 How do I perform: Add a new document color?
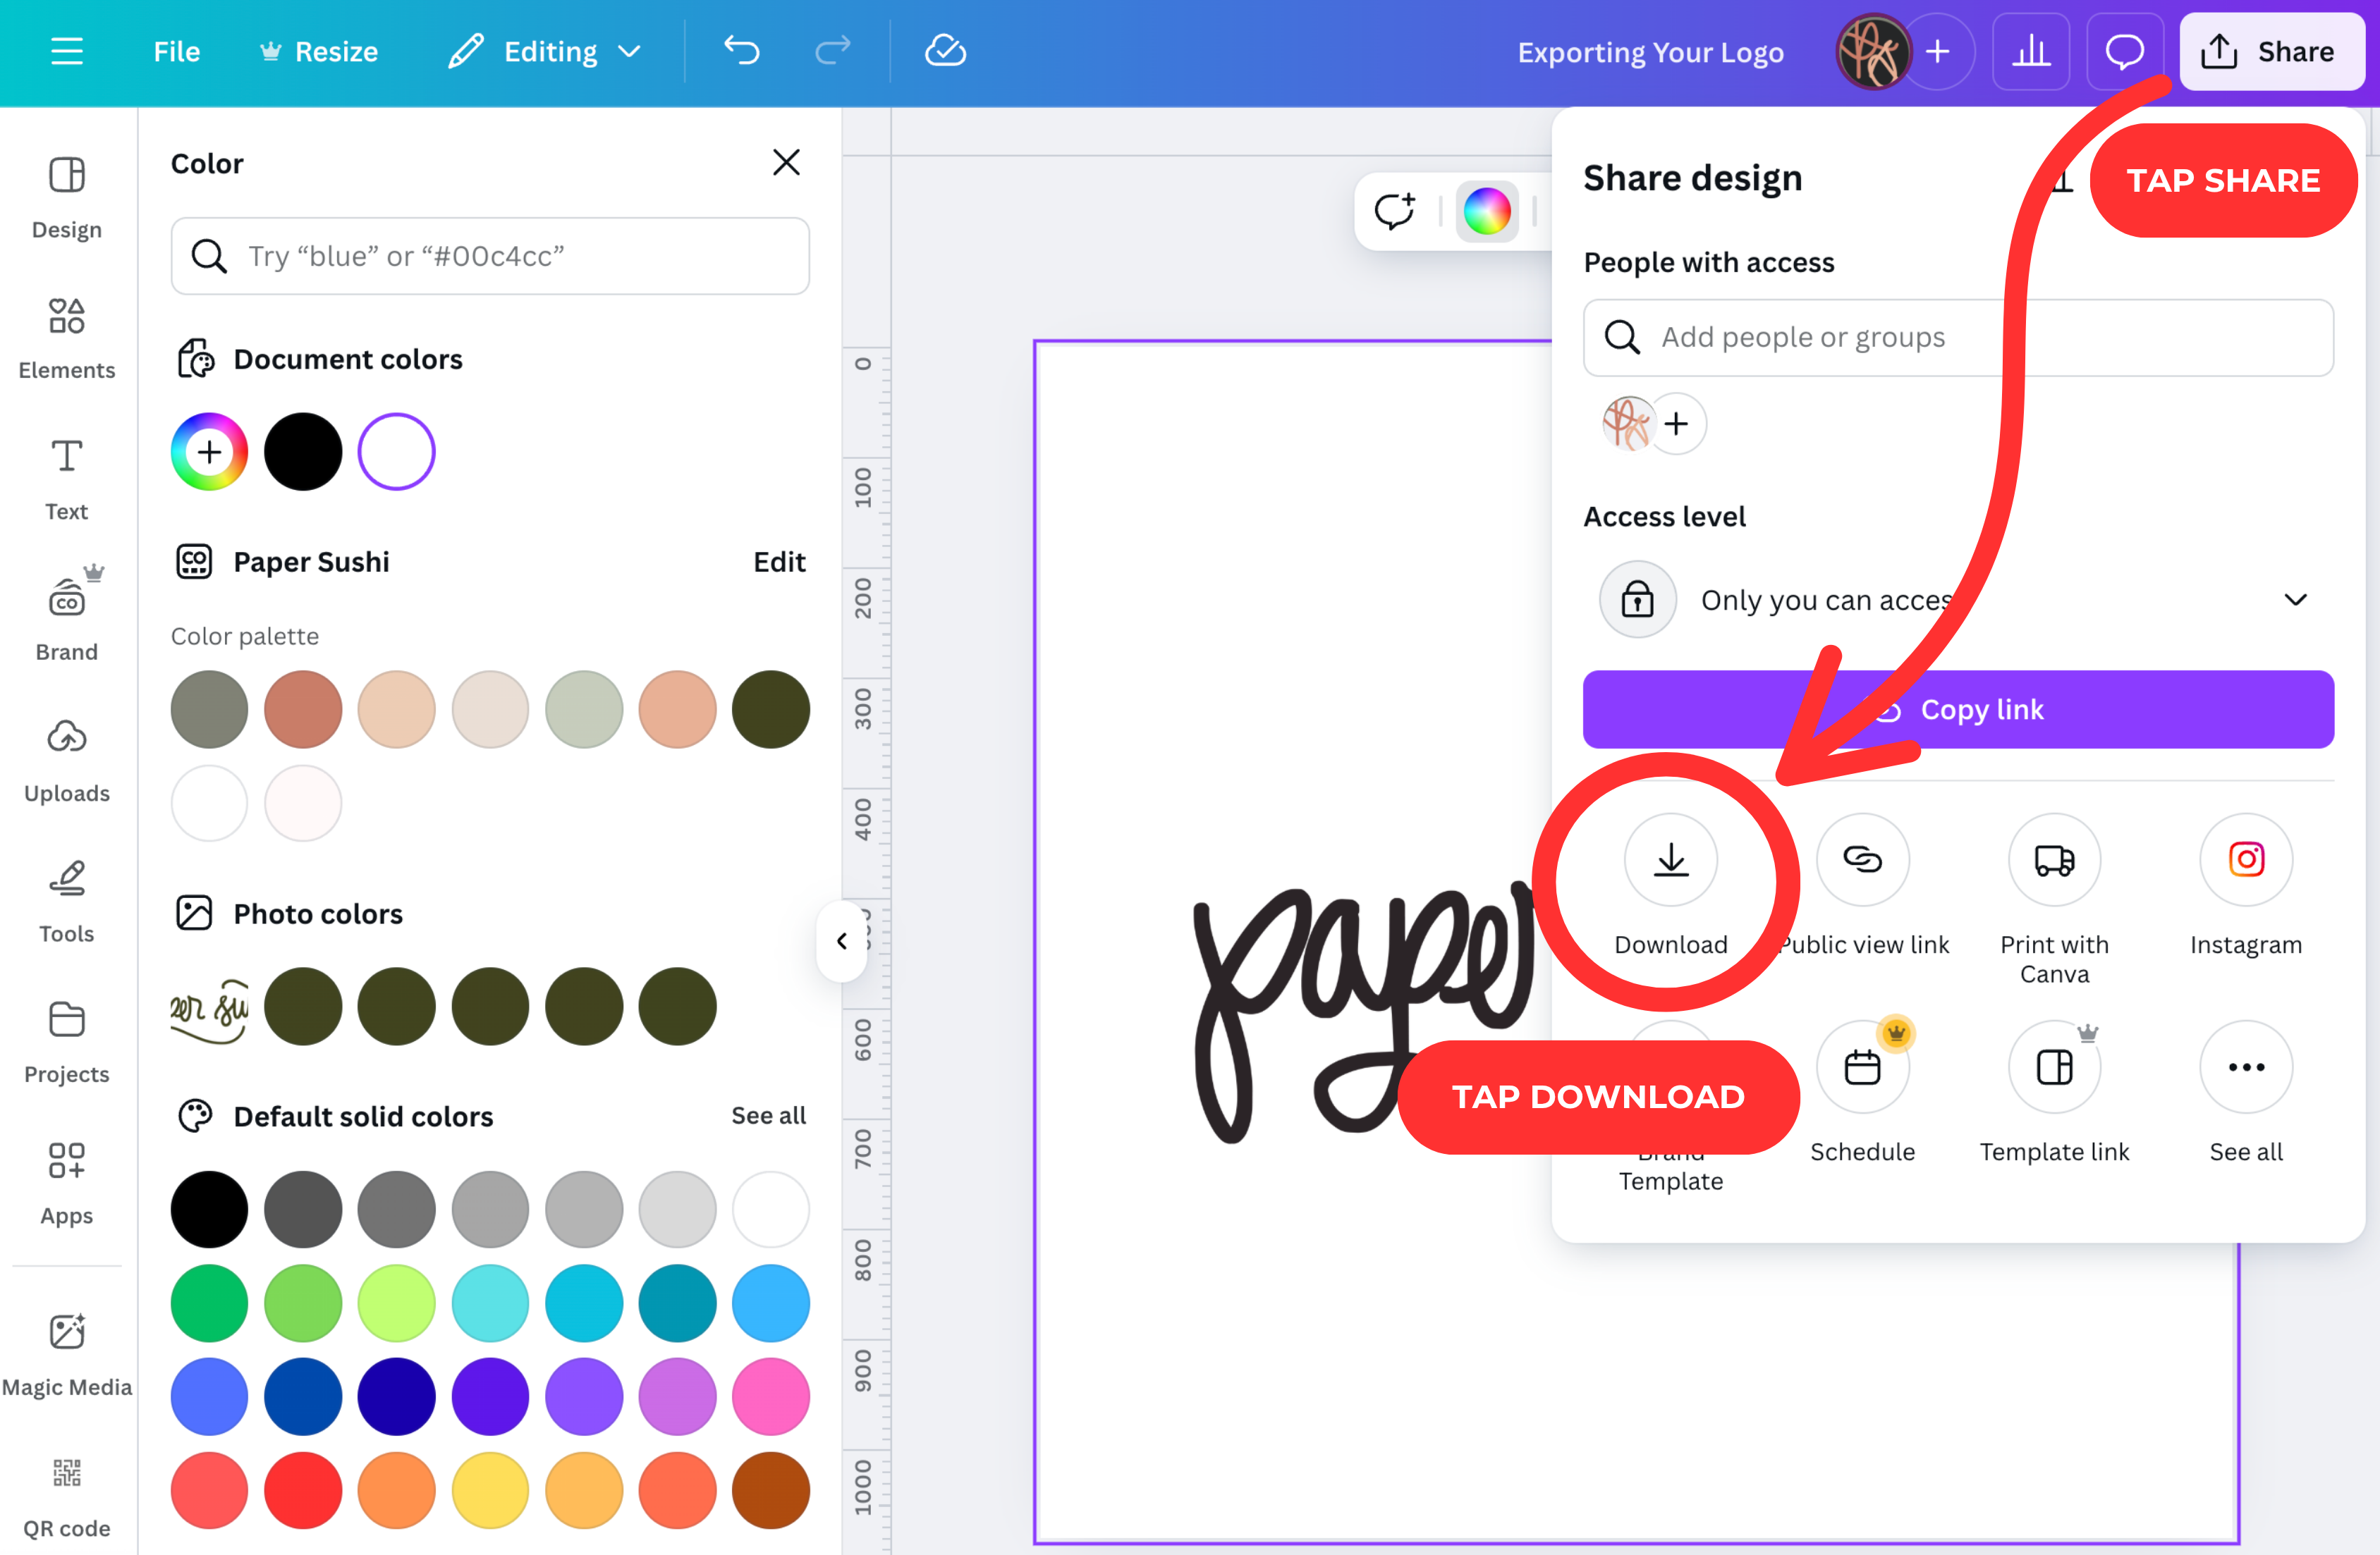pyautogui.click(x=209, y=452)
